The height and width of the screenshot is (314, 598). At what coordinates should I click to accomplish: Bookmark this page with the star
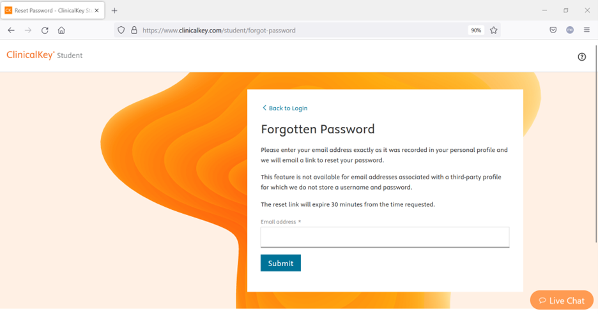pyautogui.click(x=493, y=30)
